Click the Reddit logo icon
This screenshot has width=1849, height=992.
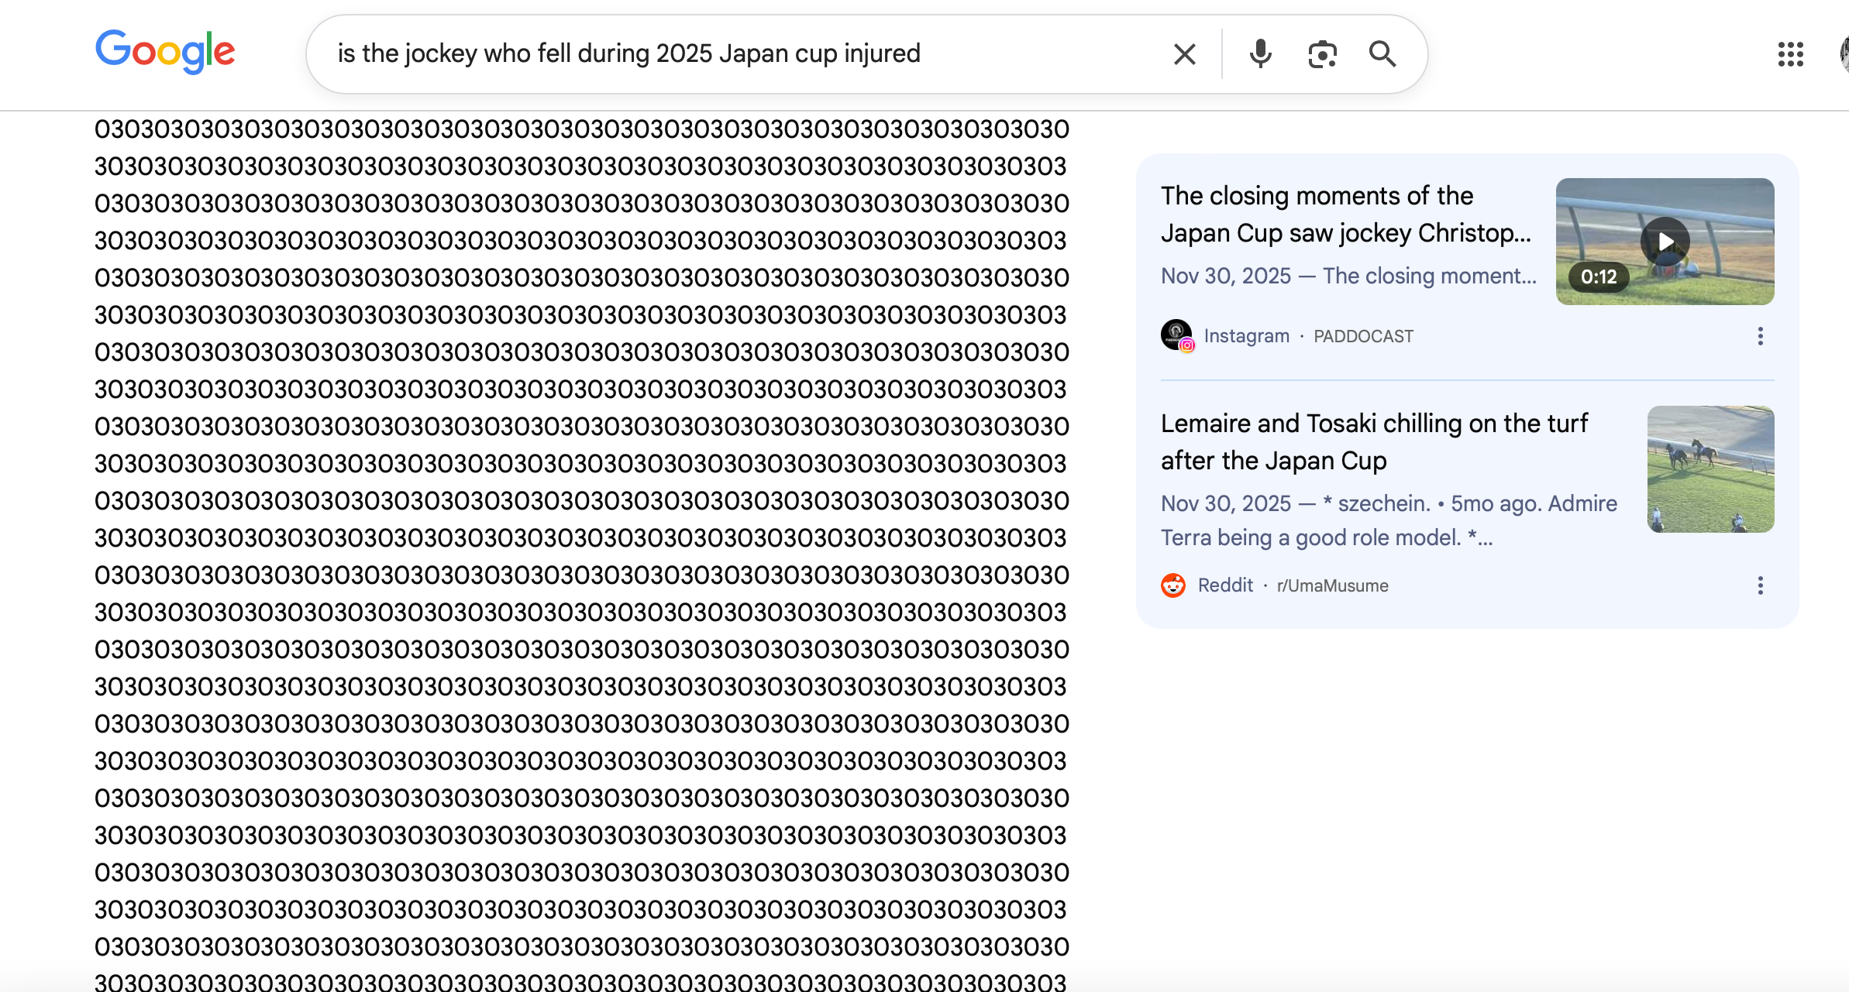[x=1173, y=585]
